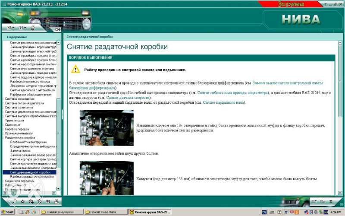Click contents list scroll-down arrow
Viewport: 345px width, 216px height.
pyautogui.click(x=58, y=189)
